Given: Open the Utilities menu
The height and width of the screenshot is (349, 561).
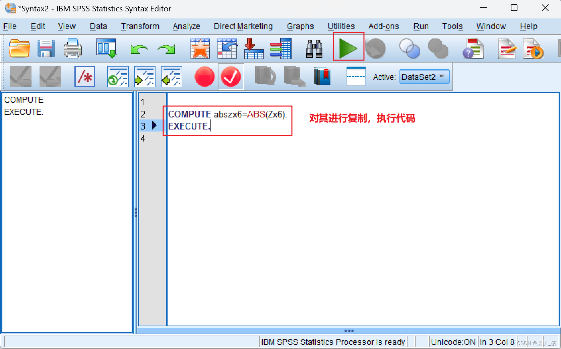Looking at the screenshot, I should [x=341, y=26].
